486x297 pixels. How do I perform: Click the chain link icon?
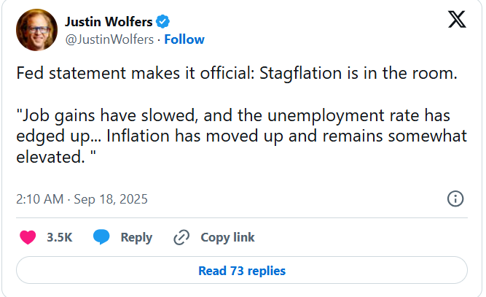pos(181,237)
